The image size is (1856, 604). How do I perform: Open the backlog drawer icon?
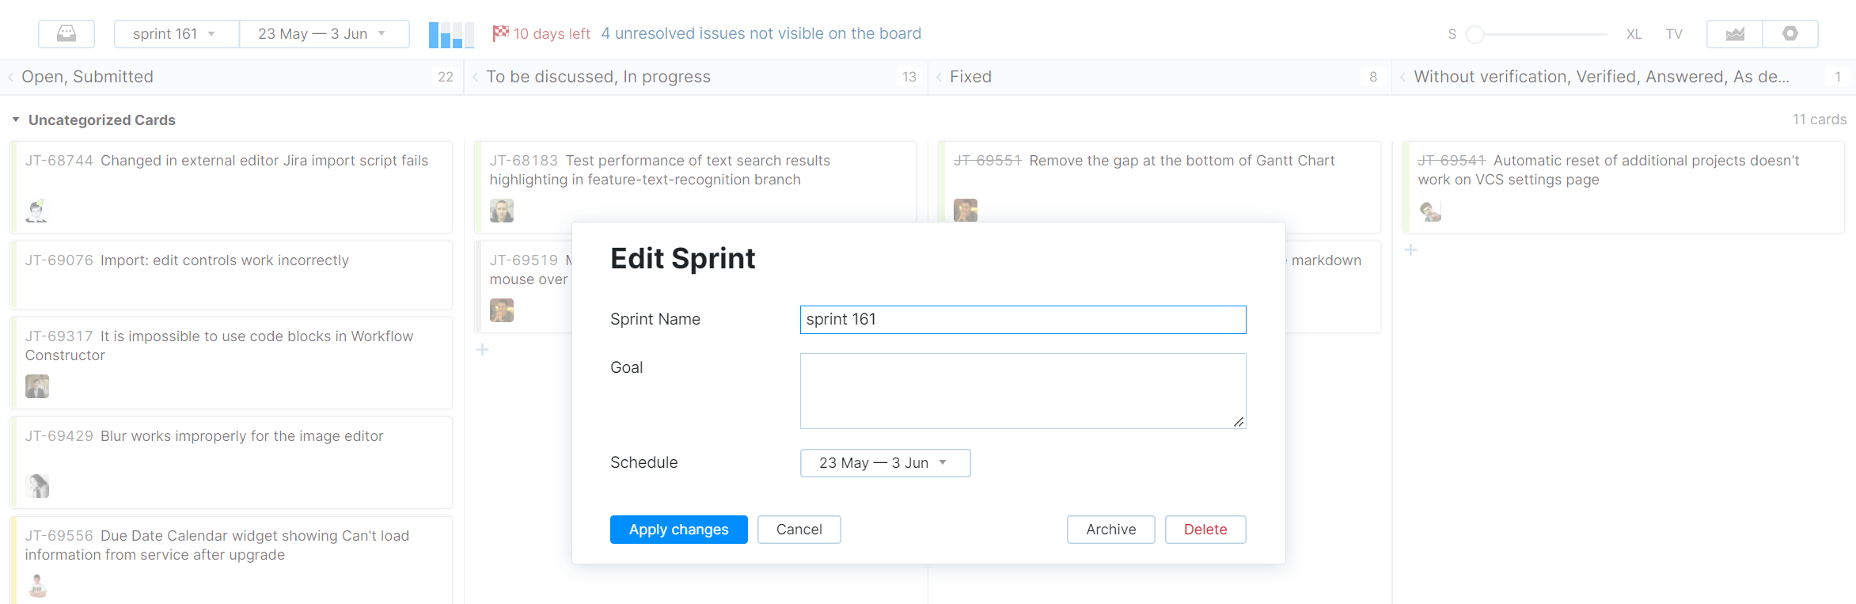(66, 34)
